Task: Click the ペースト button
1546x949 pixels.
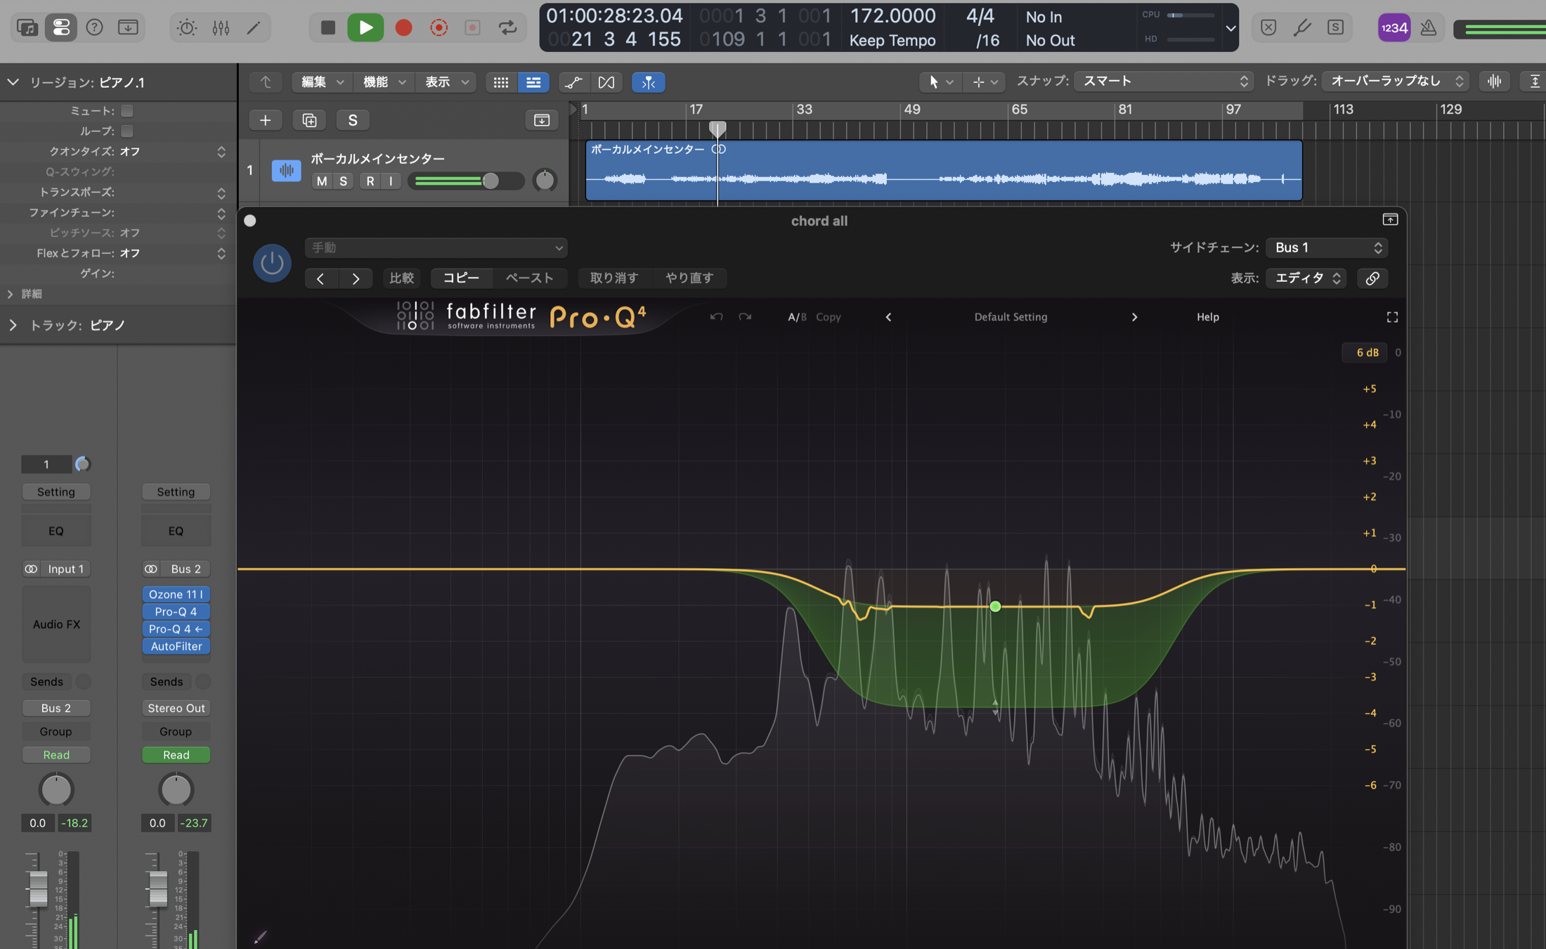Action: [x=530, y=278]
